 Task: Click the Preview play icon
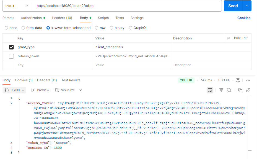(x=33, y=90)
